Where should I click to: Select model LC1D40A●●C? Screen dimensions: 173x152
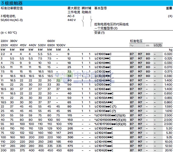click(104, 93)
